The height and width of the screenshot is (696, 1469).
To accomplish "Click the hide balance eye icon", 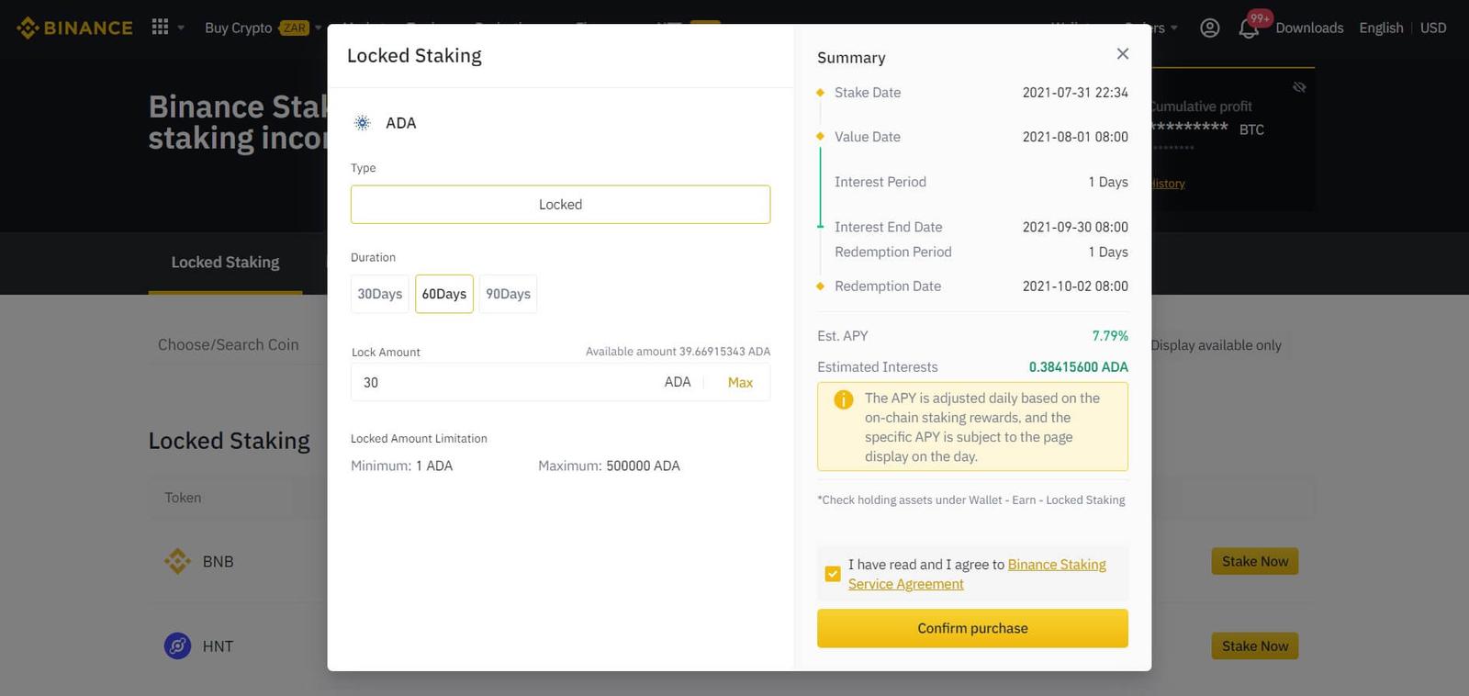I will pos(1299,87).
